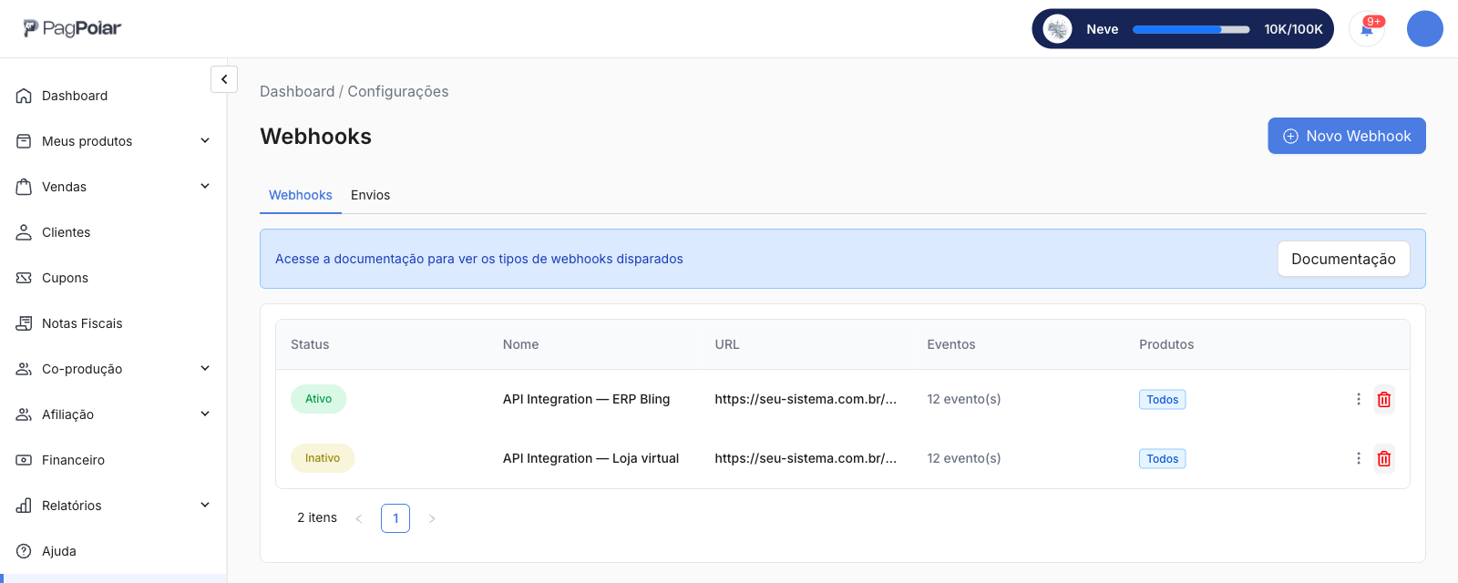
Task: Delete the Loja virtual webhook
Action: tap(1384, 458)
